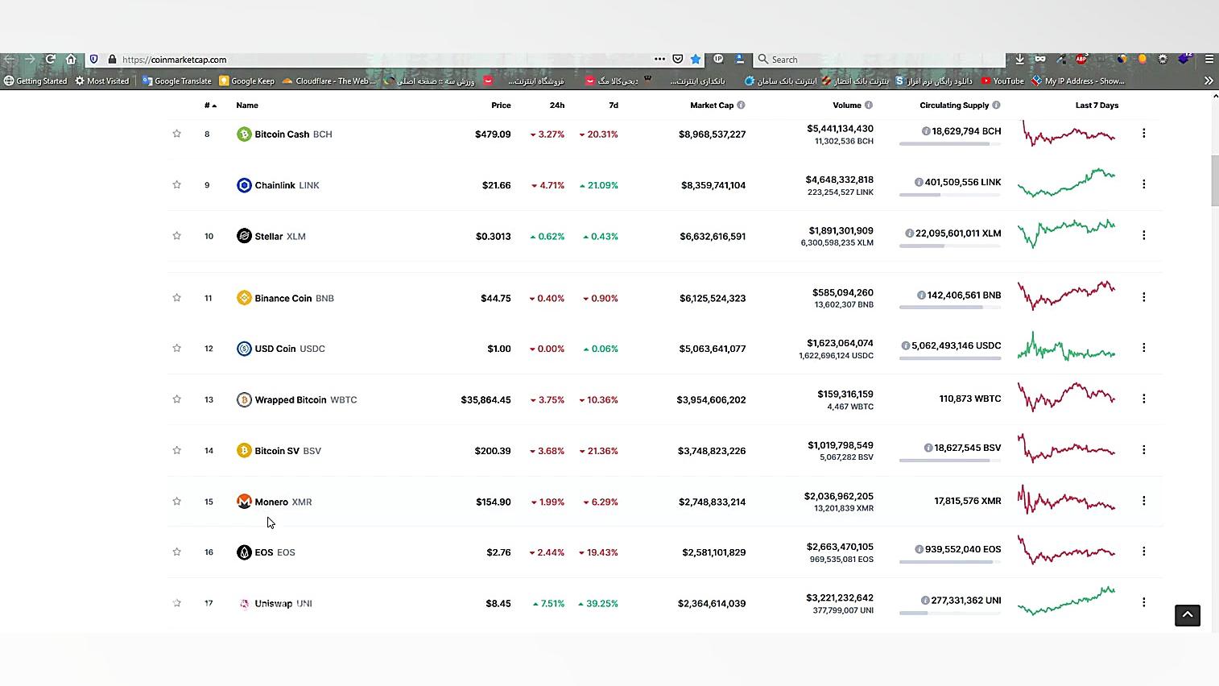The height and width of the screenshot is (686, 1219).
Task: Open the USD Coin row options menu
Action: pos(1143,348)
